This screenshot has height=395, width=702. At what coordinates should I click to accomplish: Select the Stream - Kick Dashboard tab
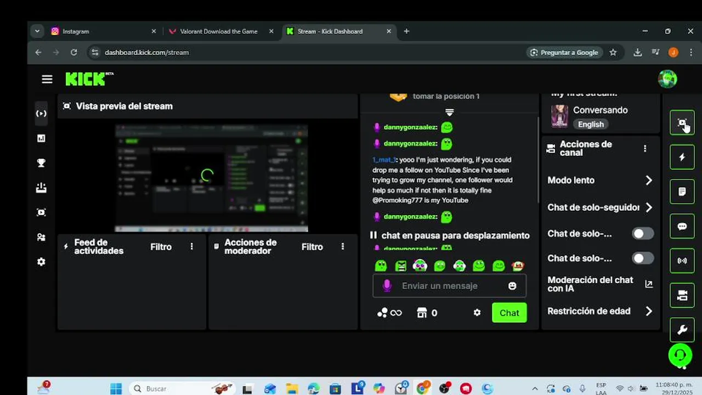point(339,31)
